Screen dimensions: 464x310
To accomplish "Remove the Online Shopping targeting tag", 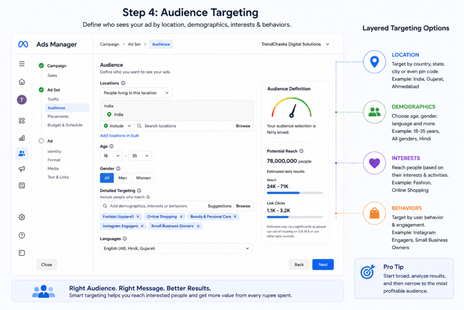I will click(181, 217).
